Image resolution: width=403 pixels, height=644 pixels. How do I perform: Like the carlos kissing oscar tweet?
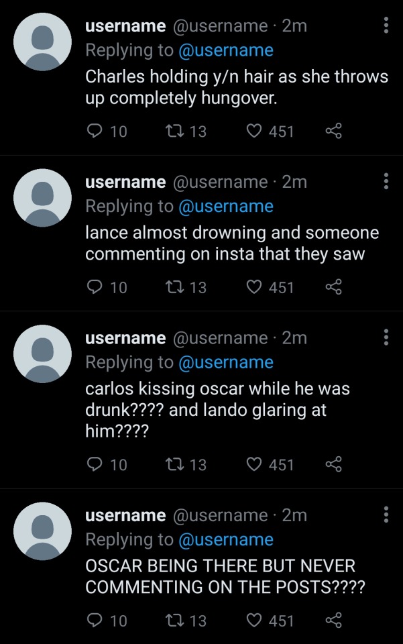click(253, 465)
